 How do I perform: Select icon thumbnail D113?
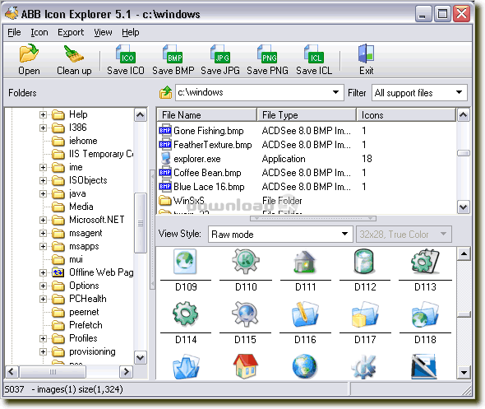425,262
